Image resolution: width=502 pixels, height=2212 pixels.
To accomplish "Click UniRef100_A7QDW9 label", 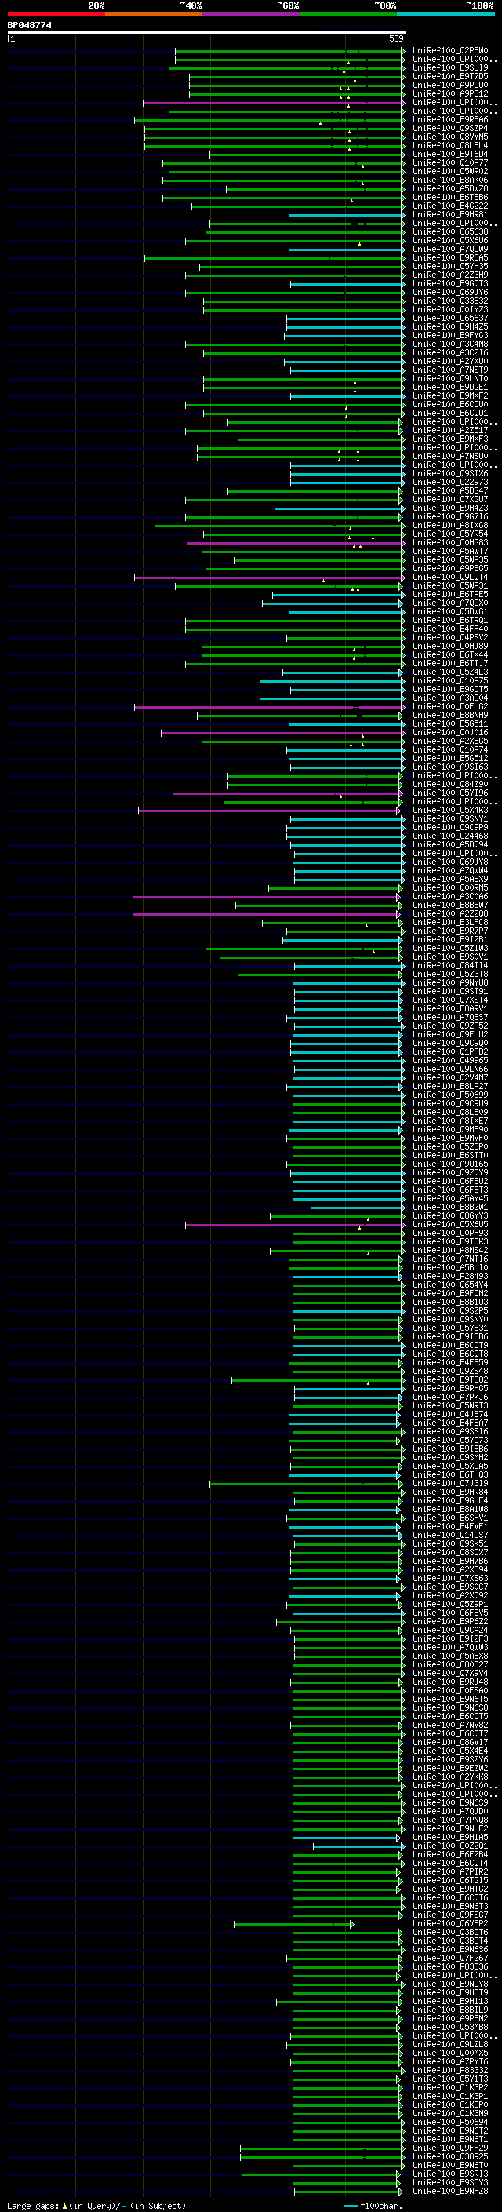I will tap(450, 250).
